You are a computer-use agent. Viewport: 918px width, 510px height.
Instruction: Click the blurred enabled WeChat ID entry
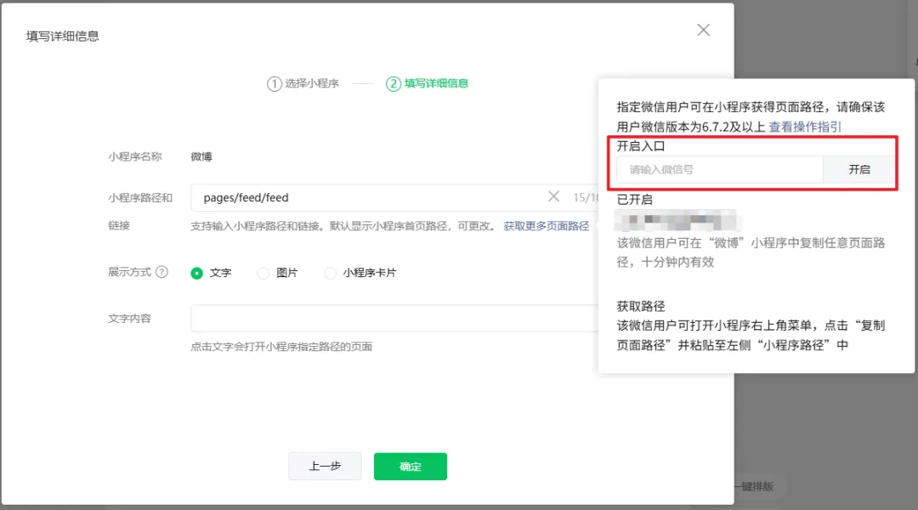[x=677, y=221]
